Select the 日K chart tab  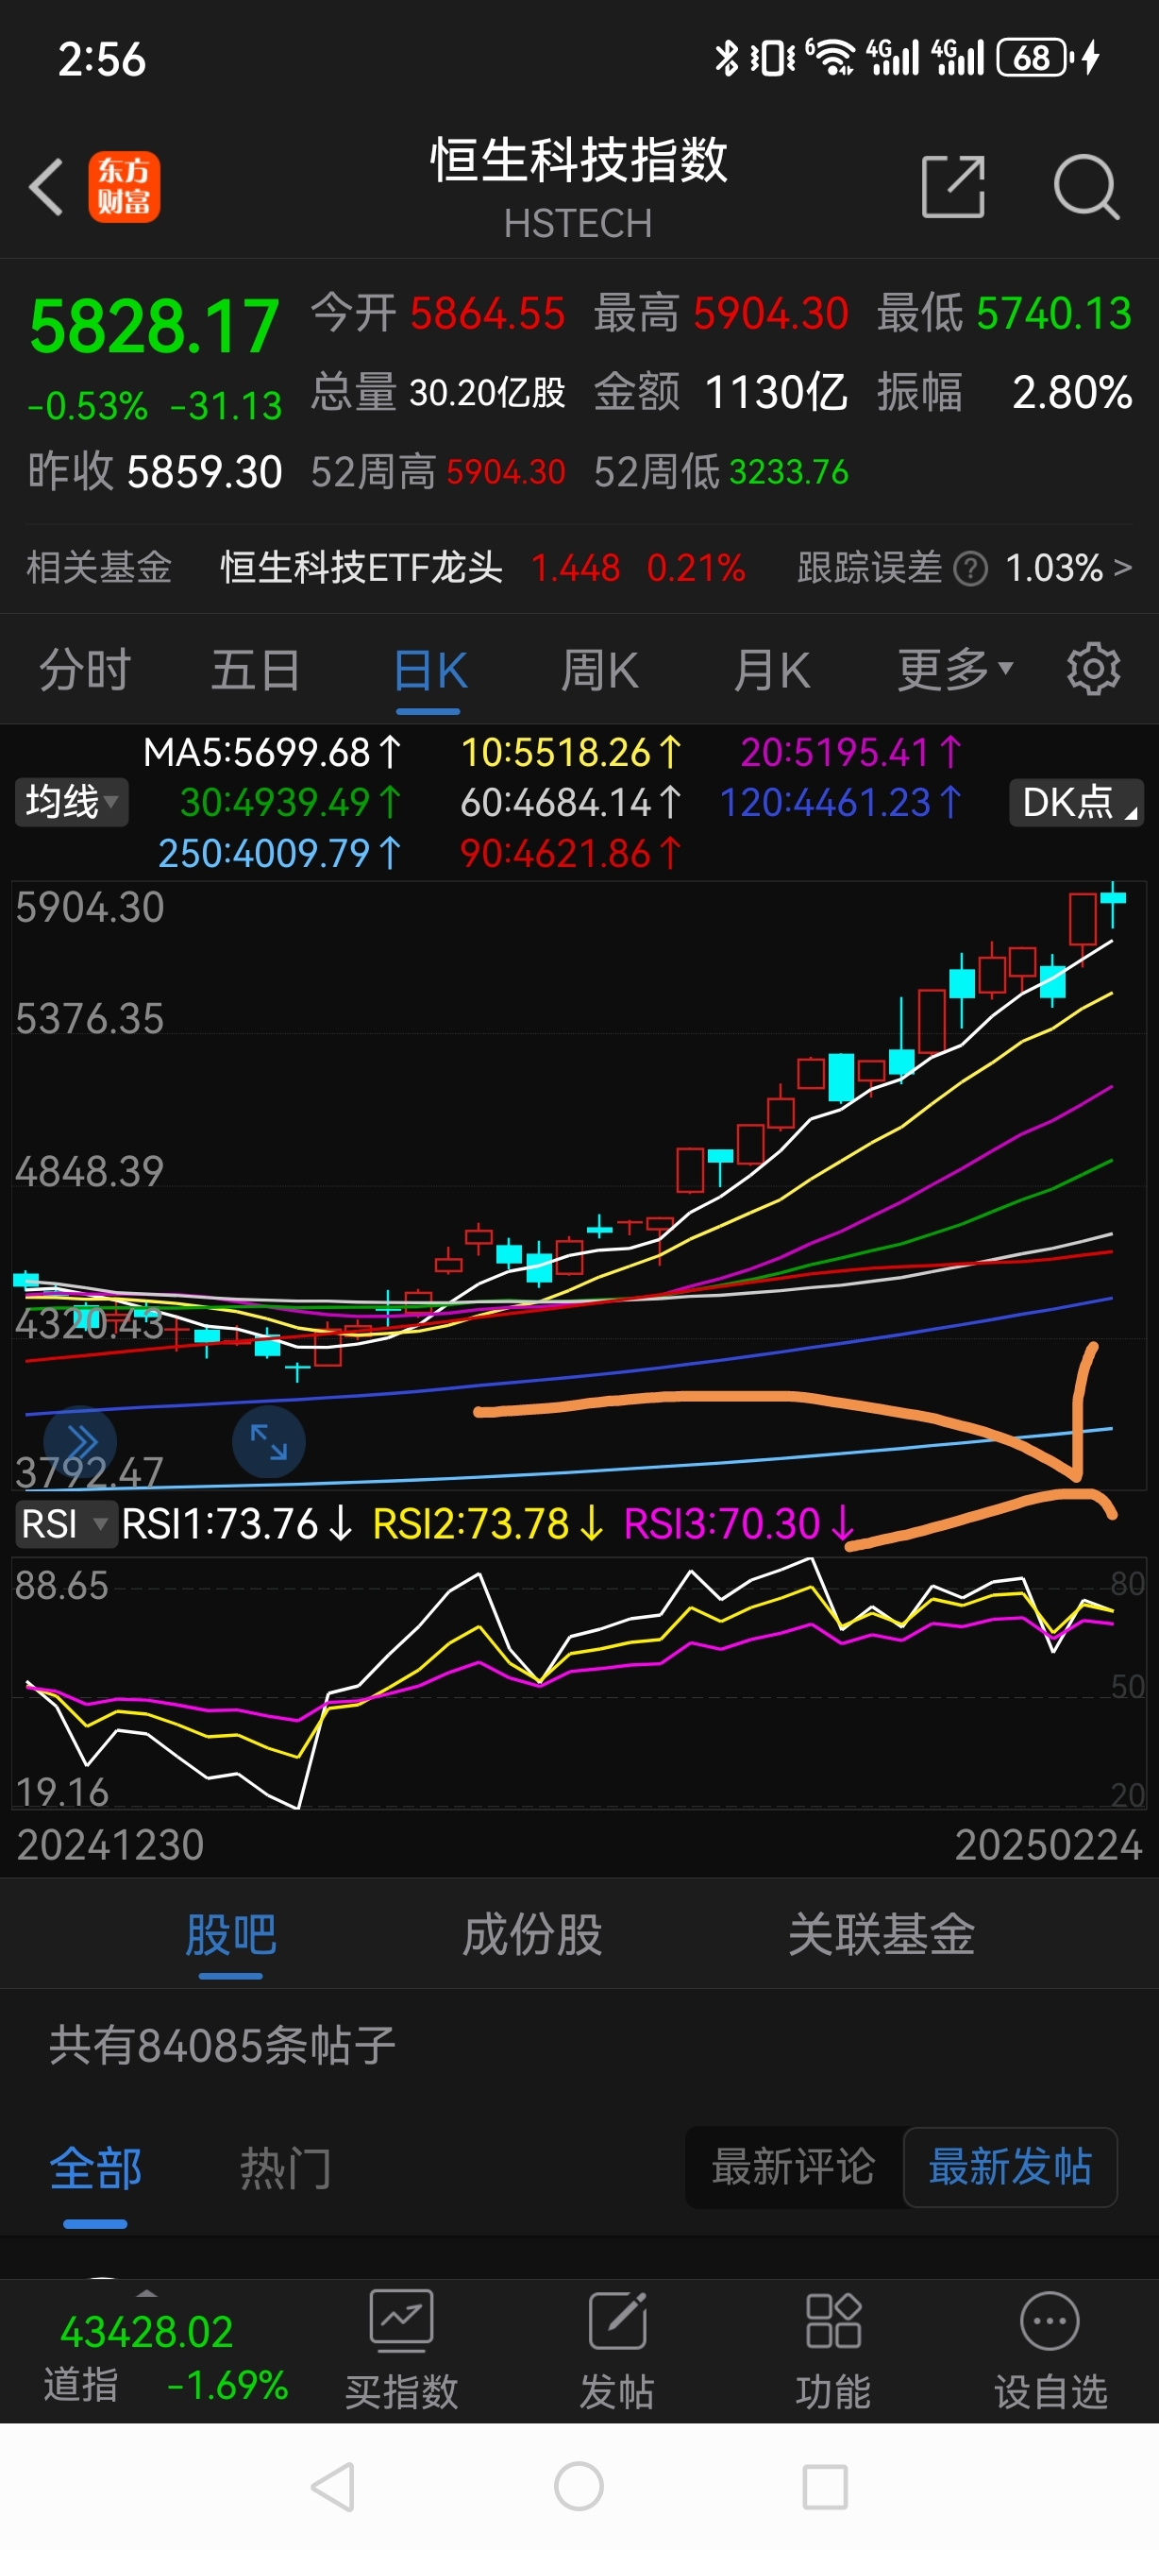click(429, 670)
